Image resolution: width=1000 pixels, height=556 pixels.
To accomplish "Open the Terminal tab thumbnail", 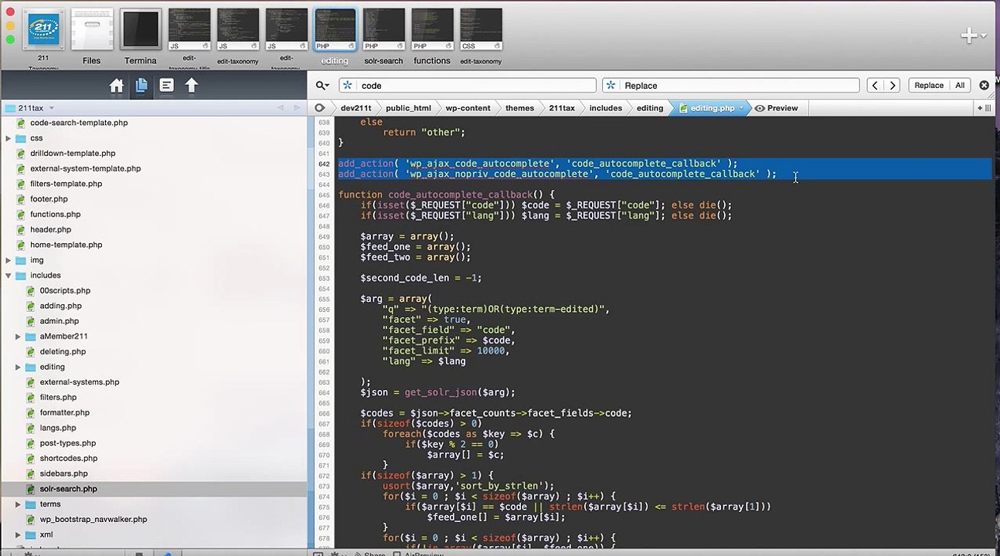I will [141, 36].
